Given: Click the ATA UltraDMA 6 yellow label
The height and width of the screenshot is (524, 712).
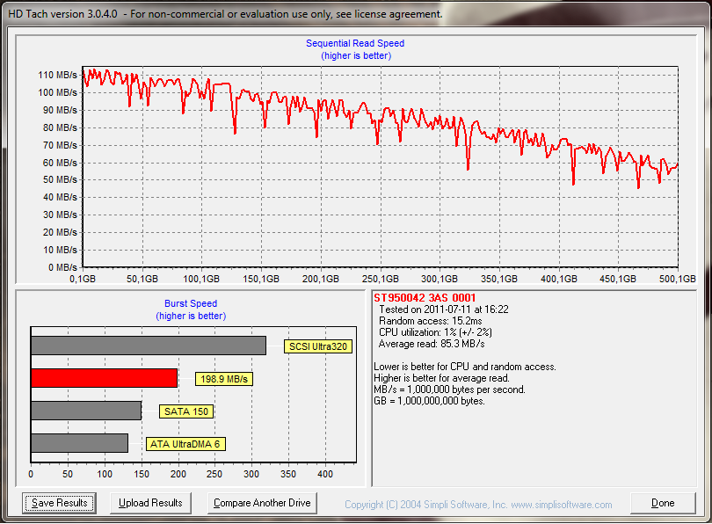Looking at the screenshot, I should point(185,444).
